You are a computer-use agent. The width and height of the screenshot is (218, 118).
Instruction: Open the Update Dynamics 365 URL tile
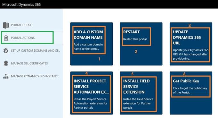[191, 44]
